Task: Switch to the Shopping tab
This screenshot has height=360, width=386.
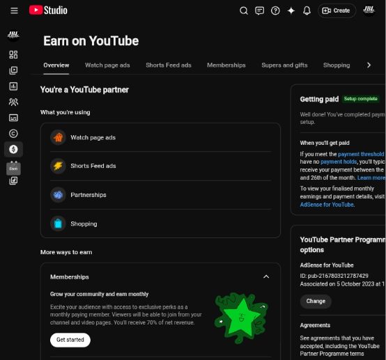Action: (x=337, y=65)
